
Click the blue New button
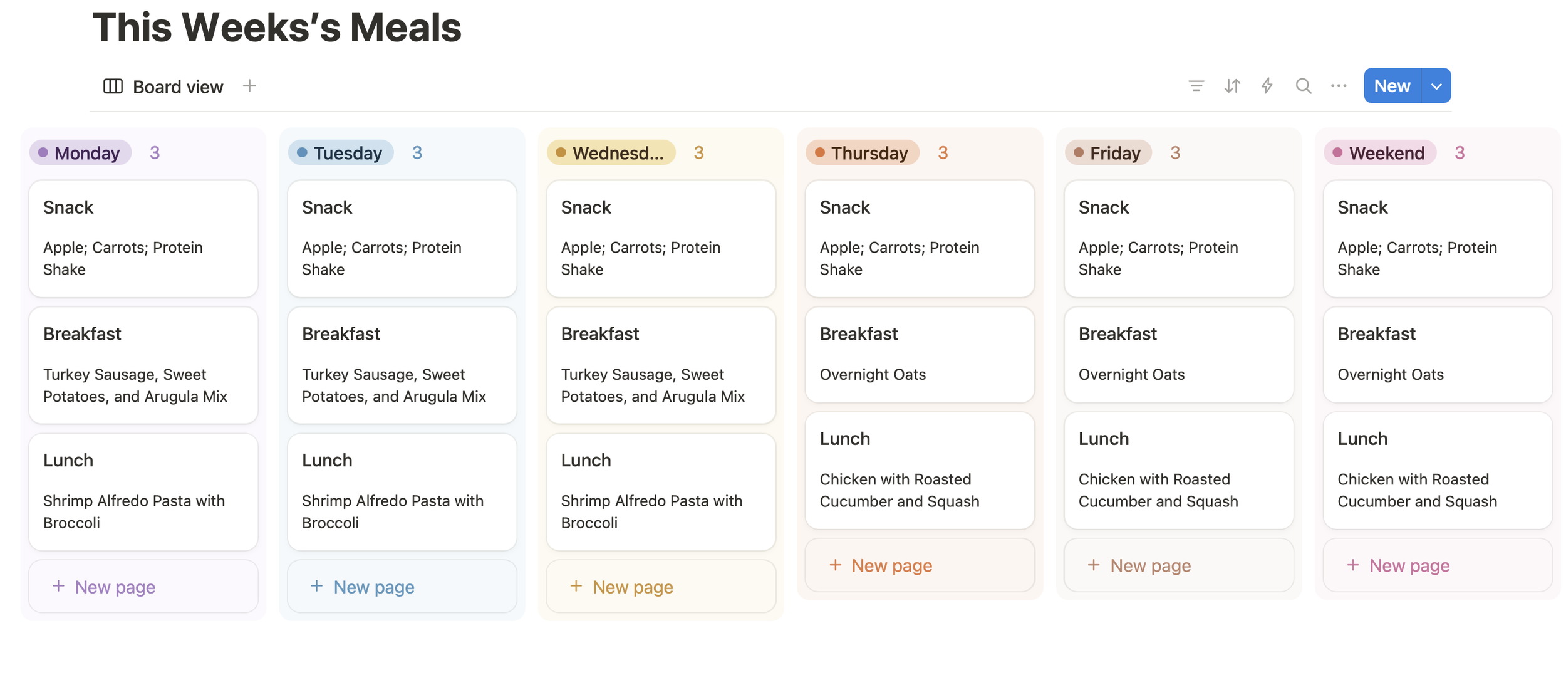[1392, 86]
